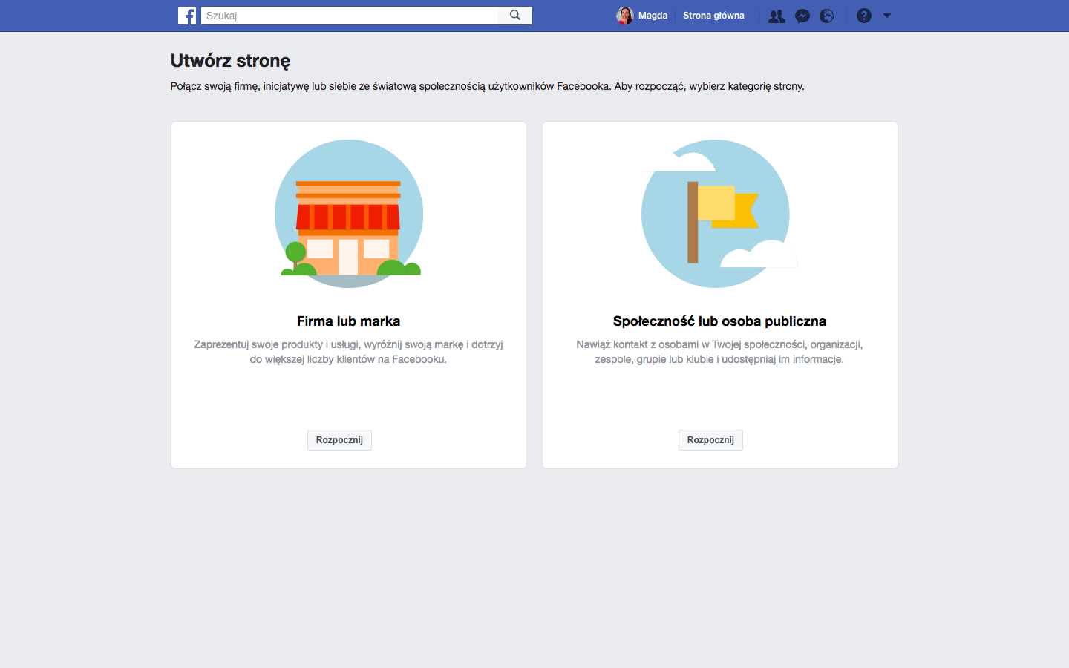1069x668 pixels.
Task: Click the search magnifier button
Action: tap(515, 16)
